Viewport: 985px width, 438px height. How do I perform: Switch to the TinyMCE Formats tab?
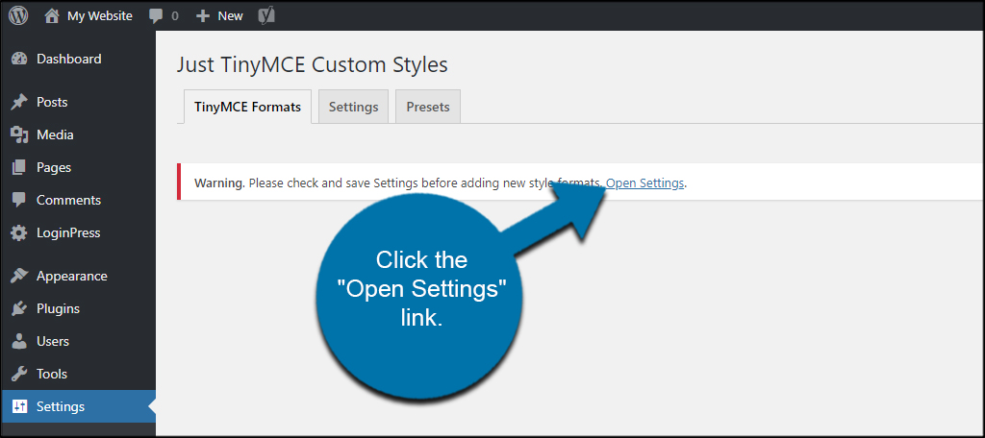(247, 107)
